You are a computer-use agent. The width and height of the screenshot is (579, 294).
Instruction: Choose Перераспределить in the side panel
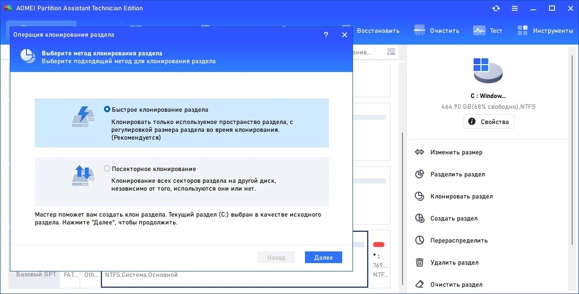click(x=459, y=241)
